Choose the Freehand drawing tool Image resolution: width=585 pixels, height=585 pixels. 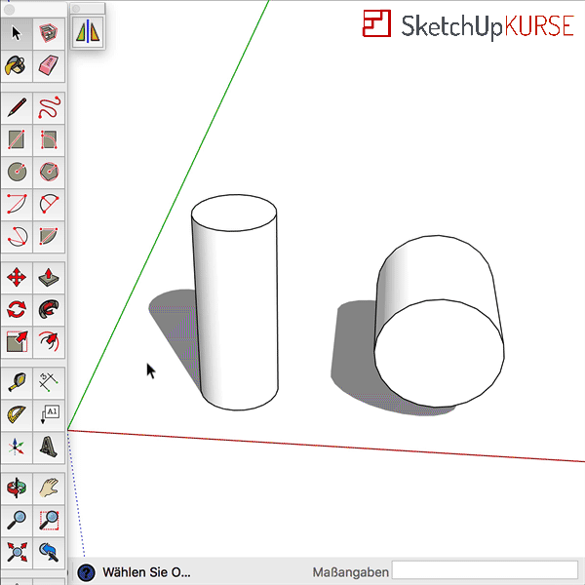point(49,107)
